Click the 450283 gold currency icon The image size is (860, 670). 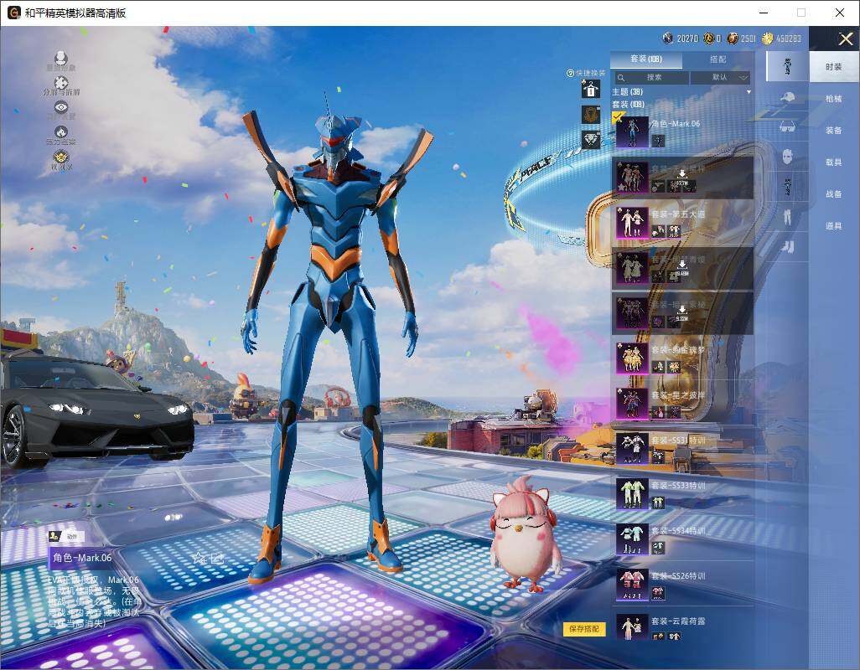pos(767,38)
